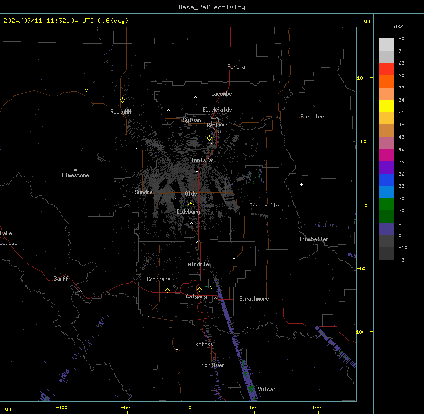The image size is (424, 414).
Task: Click the blue 36 dBZ color swatch
Action: [387, 179]
